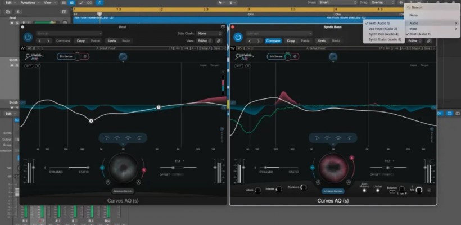This screenshot has height=225, width=461.
Task: Open Manual preset dropdown in Beat plugin
Action: (69, 34)
